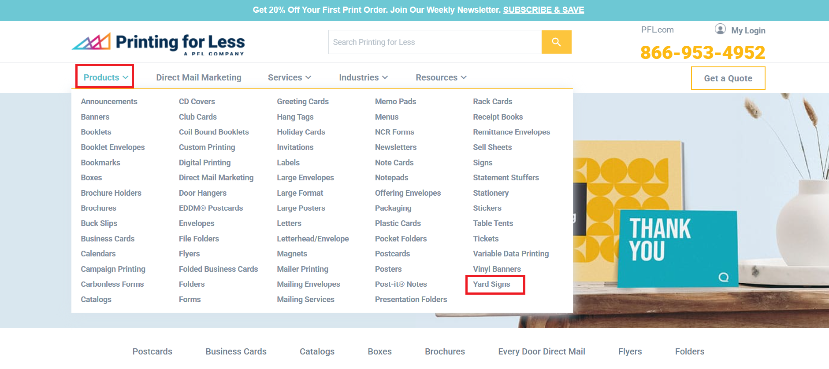Select Flyers in the products menu list
This screenshot has height=369, width=829.
click(189, 254)
